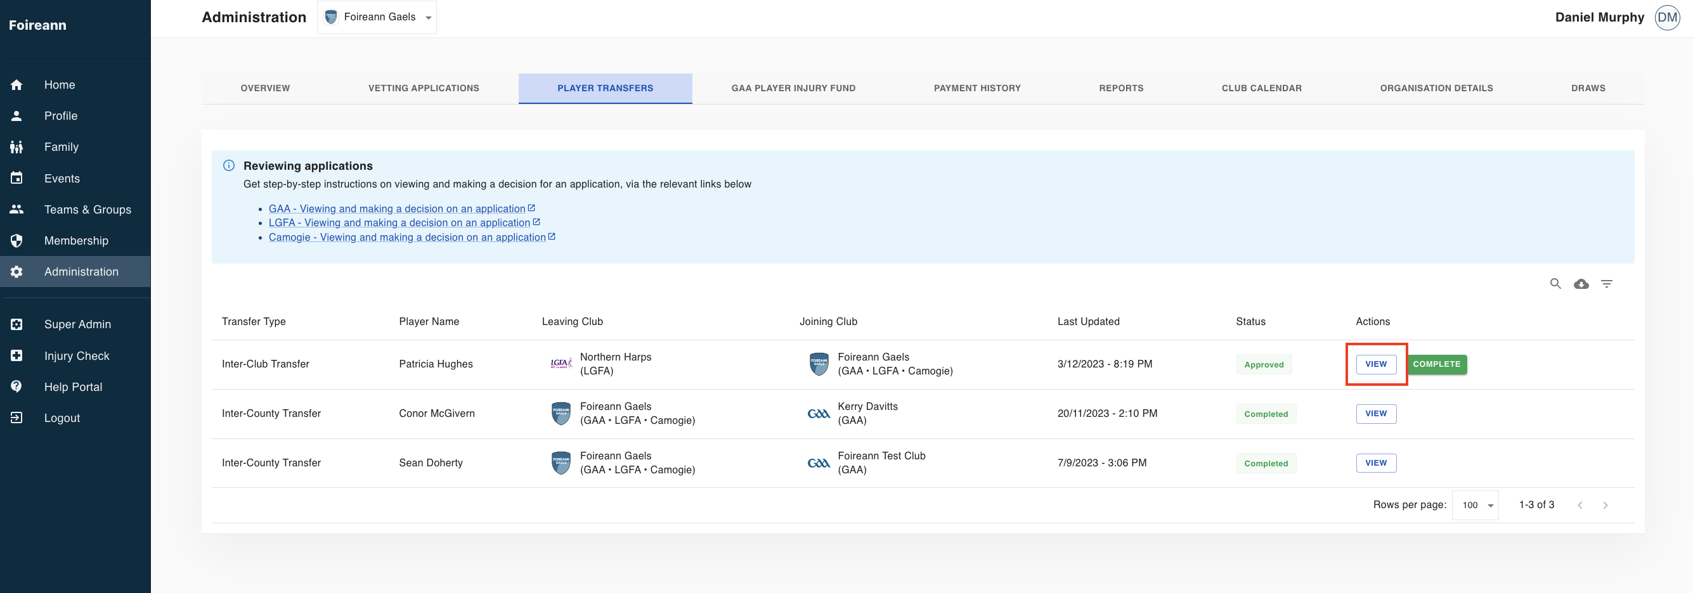
Task: Sort by Transfer Type column header
Action: (254, 321)
